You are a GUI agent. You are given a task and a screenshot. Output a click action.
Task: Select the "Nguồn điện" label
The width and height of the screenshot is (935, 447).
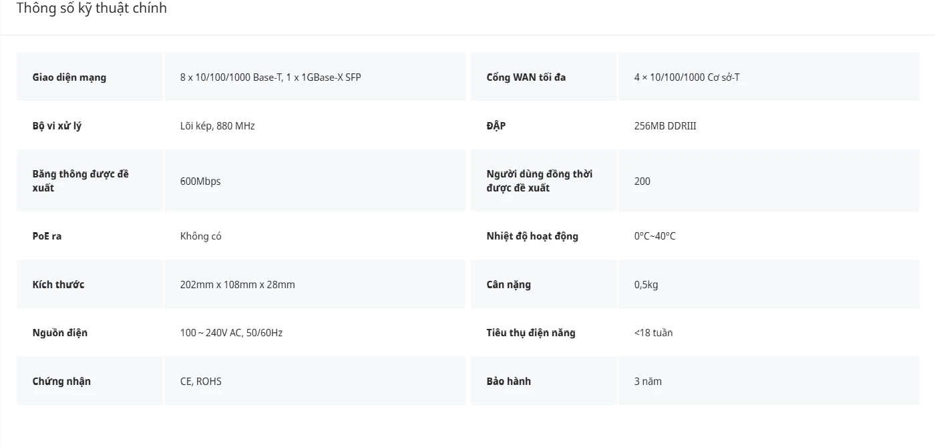pos(60,333)
